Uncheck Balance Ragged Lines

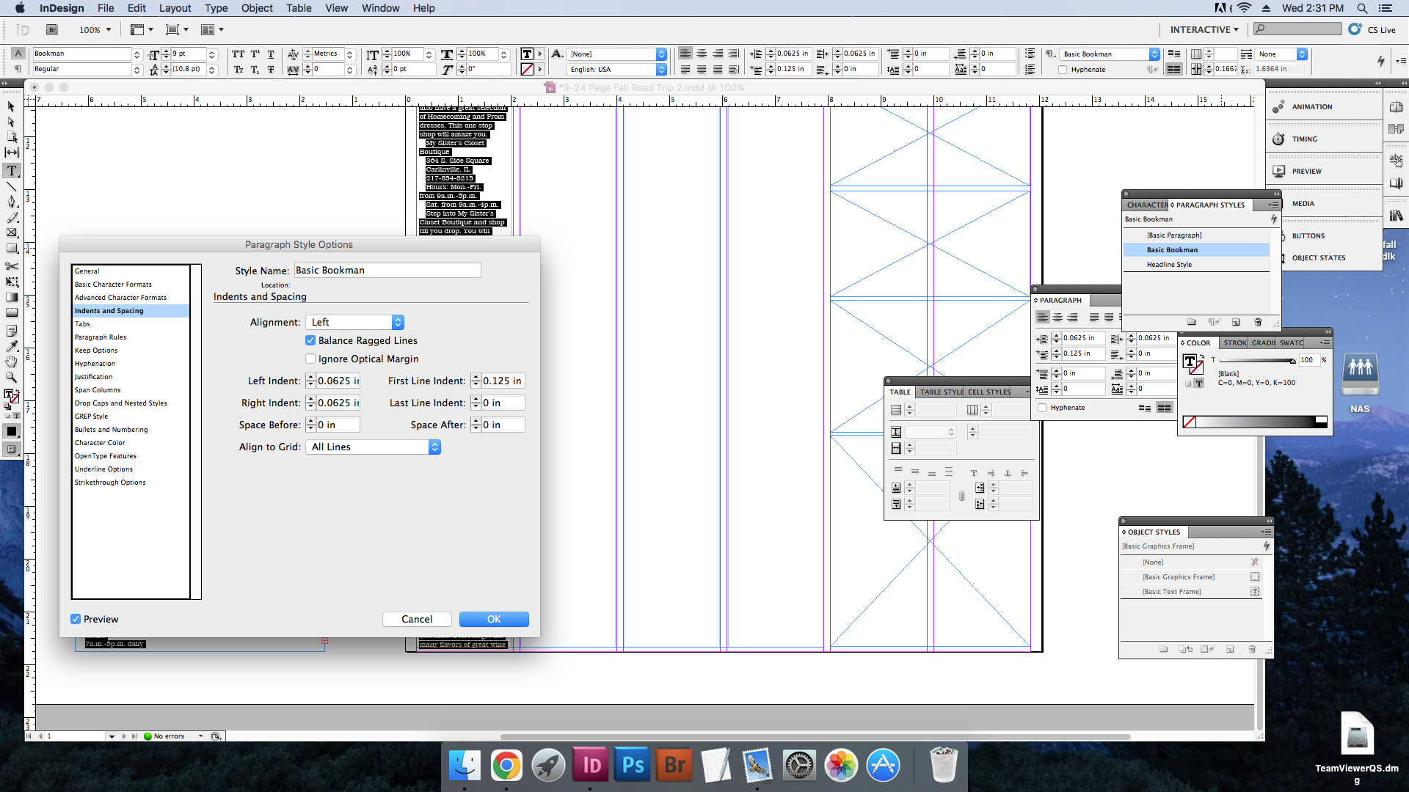310,340
